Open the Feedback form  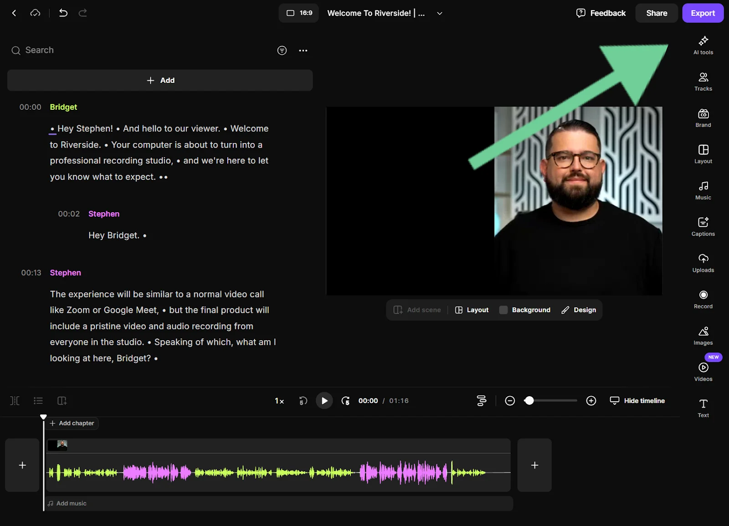(x=601, y=13)
